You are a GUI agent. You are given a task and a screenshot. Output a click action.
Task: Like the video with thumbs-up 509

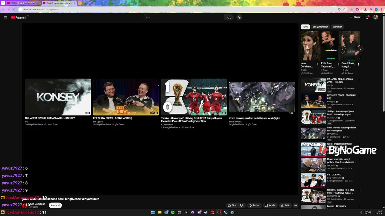point(232,205)
